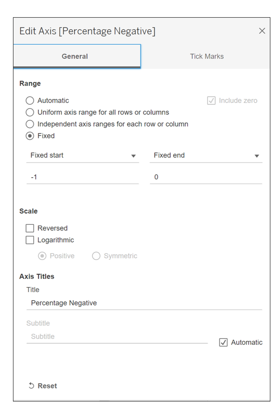
Task: Select the Automatic range option
Action: pyautogui.click(x=30, y=100)
